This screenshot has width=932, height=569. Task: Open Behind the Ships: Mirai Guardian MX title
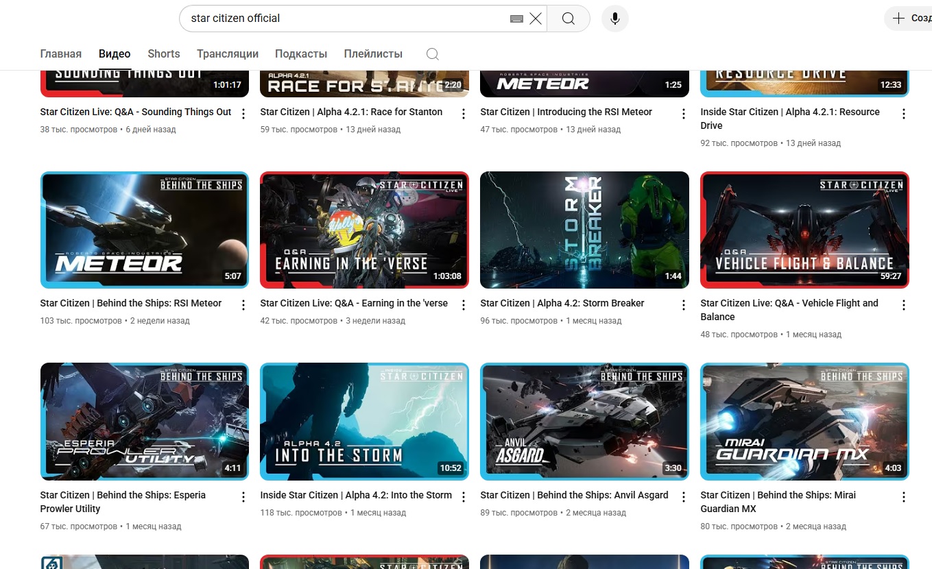click(778, 502)
